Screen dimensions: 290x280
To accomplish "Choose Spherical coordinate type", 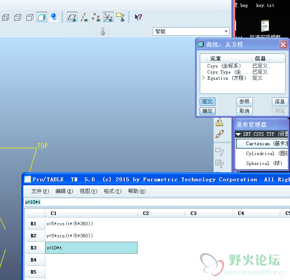I will coord(262,163).
